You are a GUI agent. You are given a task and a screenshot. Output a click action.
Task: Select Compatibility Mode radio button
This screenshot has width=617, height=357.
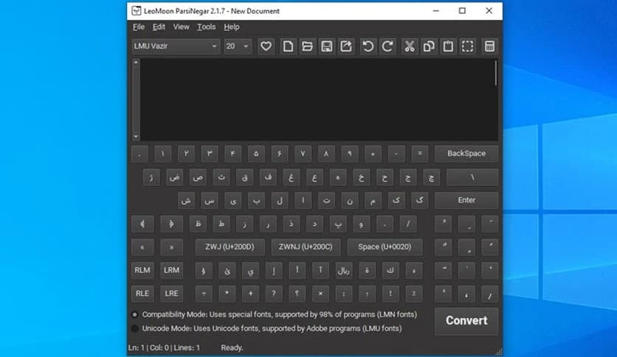click(135, 314)
